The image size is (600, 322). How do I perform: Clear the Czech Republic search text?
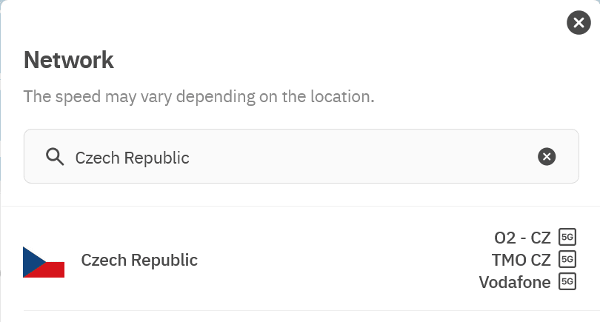click(x=546, y=156)
